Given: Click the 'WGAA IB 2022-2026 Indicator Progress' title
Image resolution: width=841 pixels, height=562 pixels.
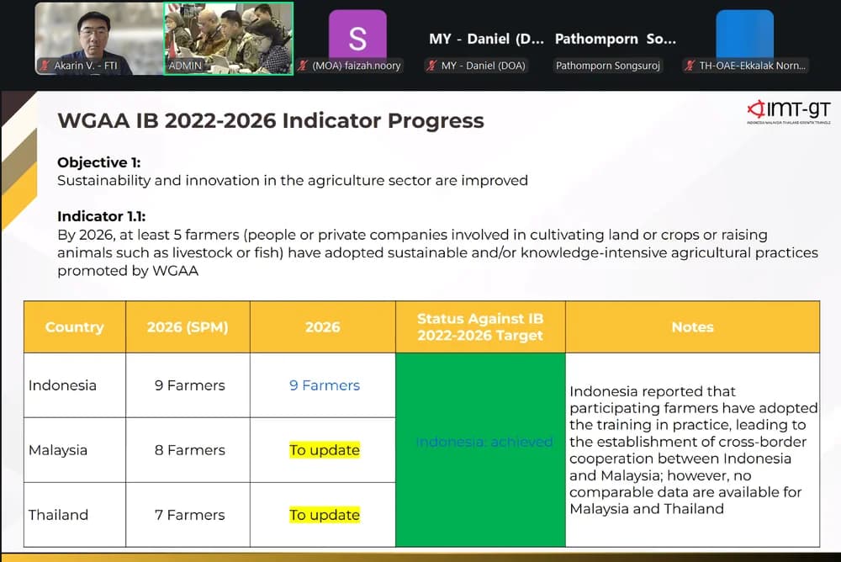Looking at the screenshot, I should pyautogui.click(x=271, y=121).
